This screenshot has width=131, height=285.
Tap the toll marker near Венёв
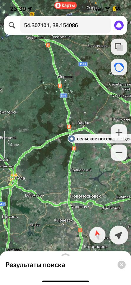pyautogui.click(x=69, y=126)
